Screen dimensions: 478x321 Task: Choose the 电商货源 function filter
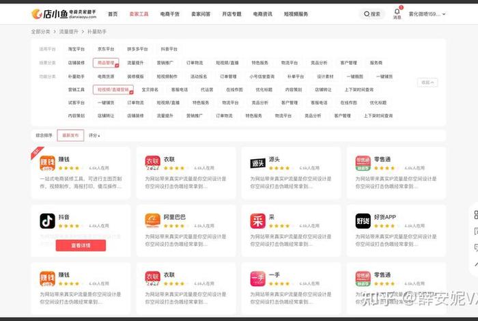106,76
